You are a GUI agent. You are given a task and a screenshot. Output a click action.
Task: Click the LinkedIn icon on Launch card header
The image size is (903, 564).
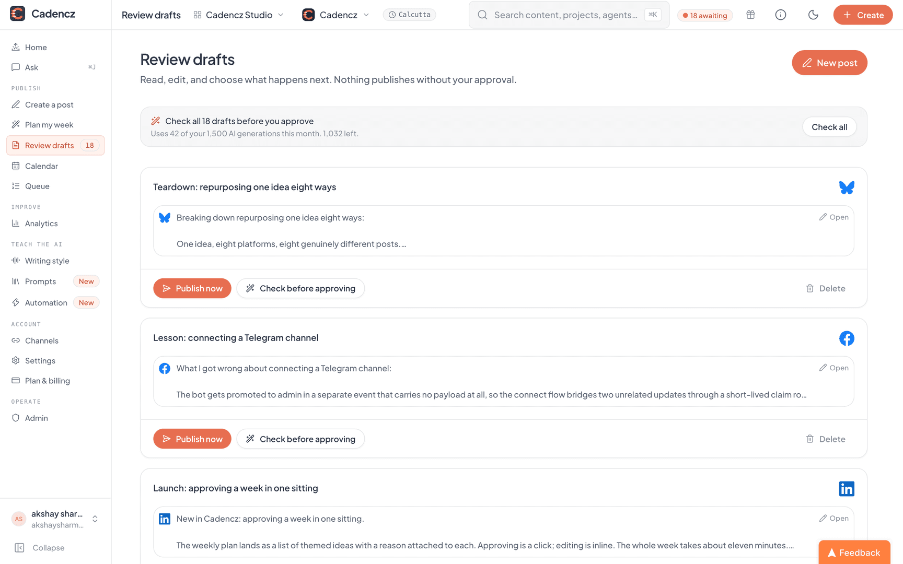tap(847, 489)
